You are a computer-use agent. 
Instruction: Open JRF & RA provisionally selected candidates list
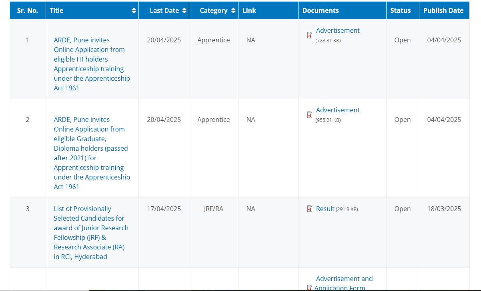coord(91,233)
